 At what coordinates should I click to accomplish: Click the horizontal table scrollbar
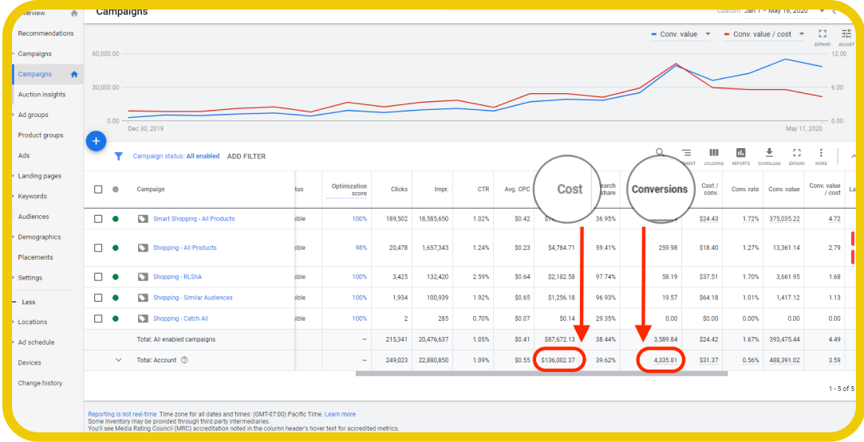click(x=541, y=373)
